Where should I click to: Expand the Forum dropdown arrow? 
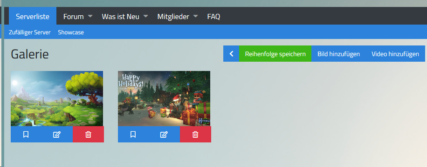tap(90, 16)
